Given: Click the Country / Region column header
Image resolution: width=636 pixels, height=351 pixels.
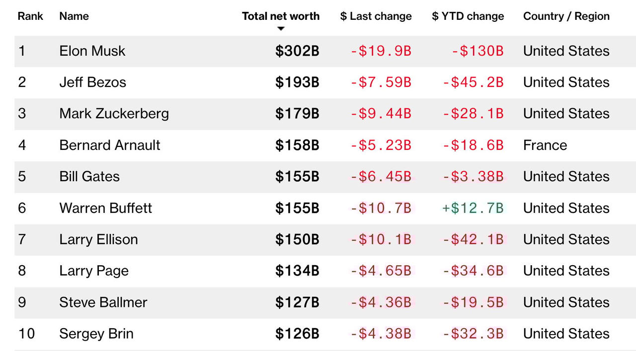Looking at the screenshot, I should point(566,16).
